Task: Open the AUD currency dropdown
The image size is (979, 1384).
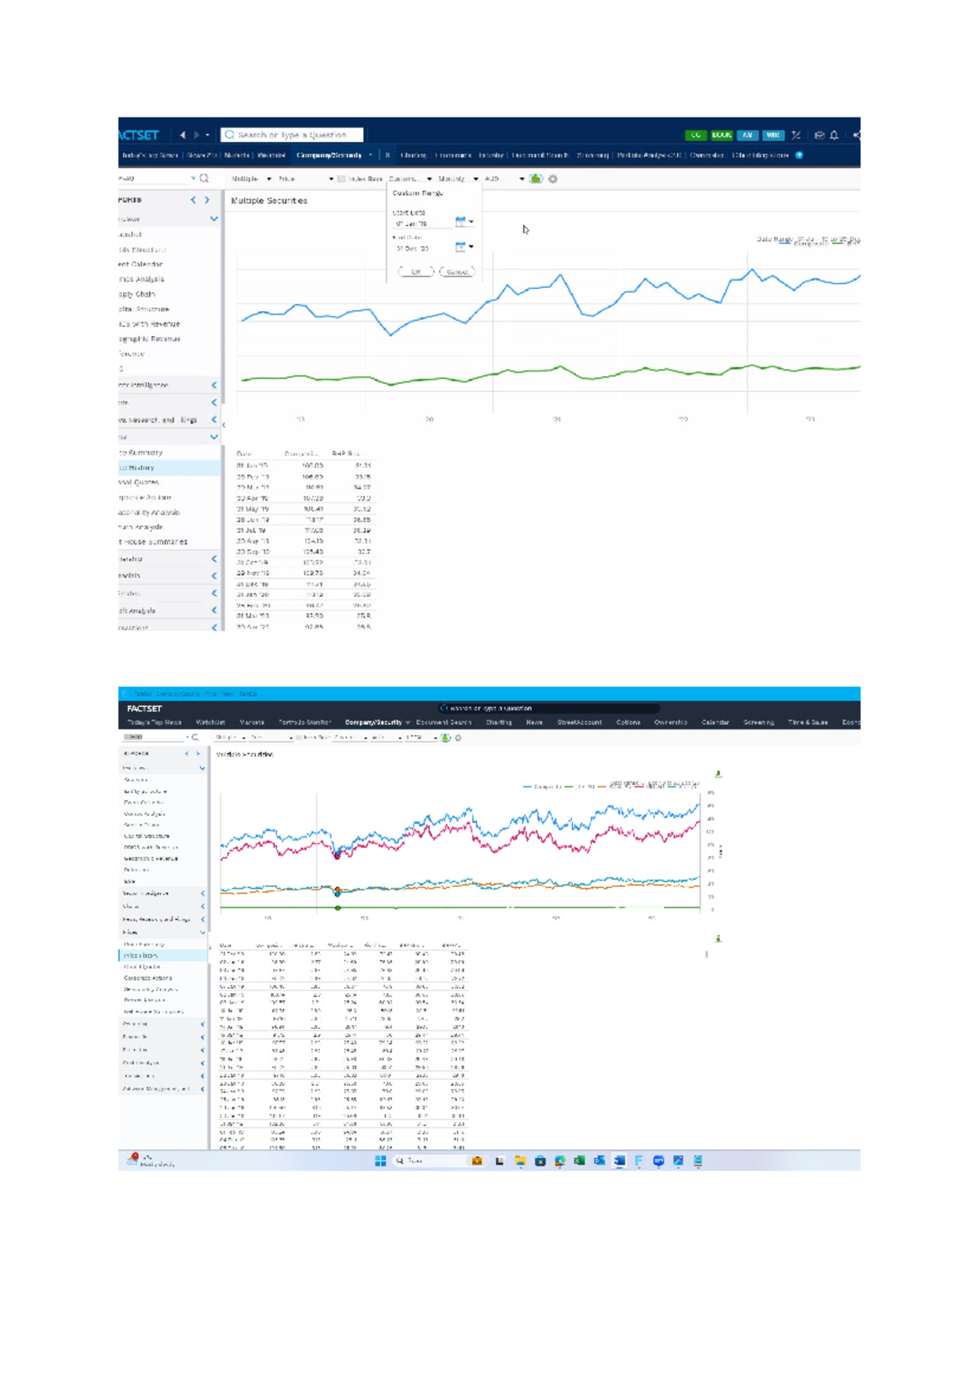Action: coord(504,179)
